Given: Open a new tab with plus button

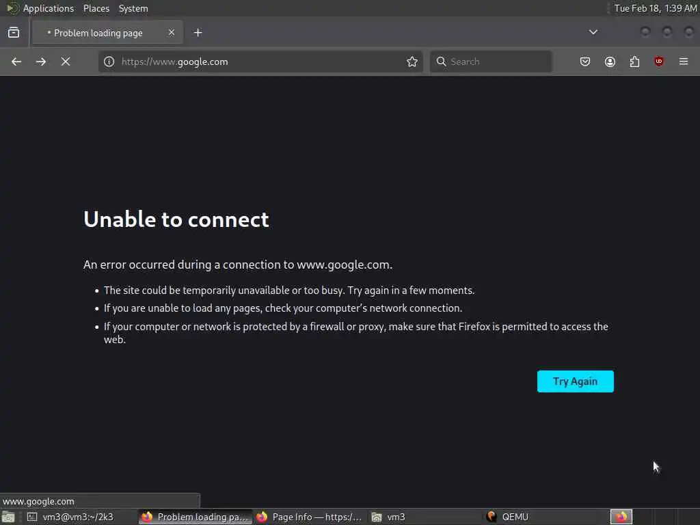Looking at the screenshot, I should [198, 33].
